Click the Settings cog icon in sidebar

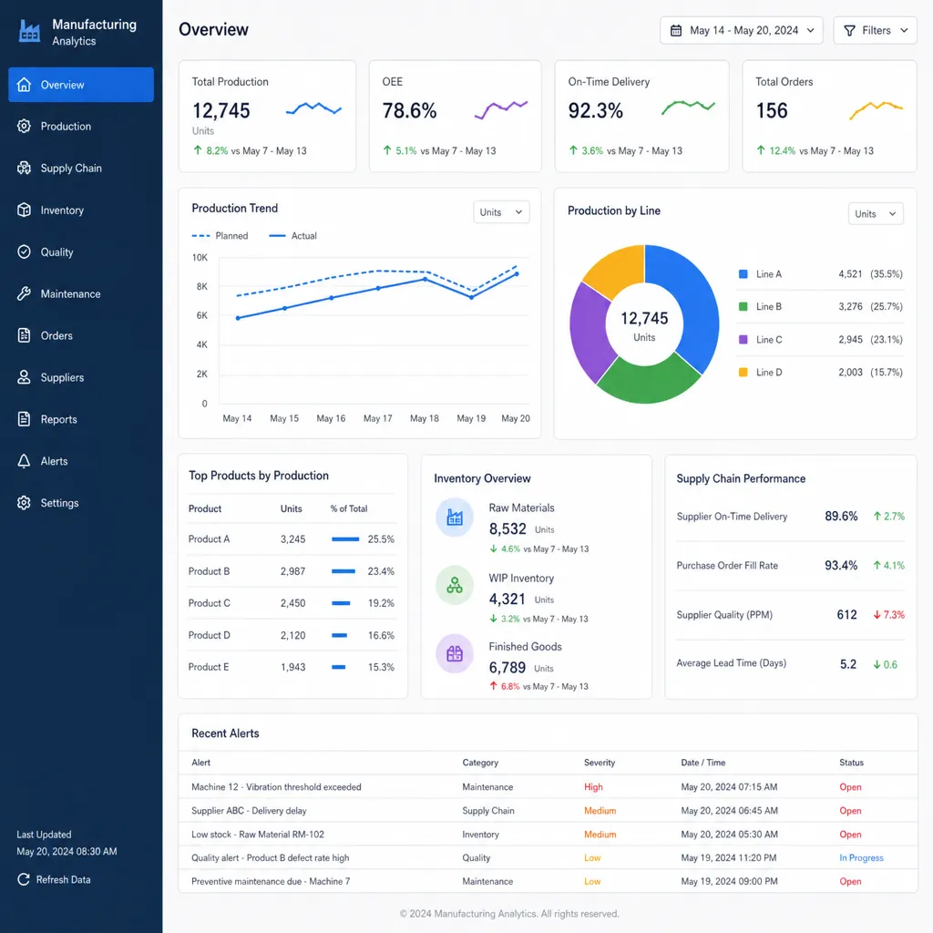[x=24, y=503]
